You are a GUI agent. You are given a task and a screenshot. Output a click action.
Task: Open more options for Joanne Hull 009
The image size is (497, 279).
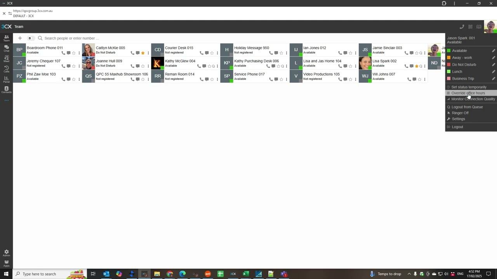pyautogui.click(x=148, y=66)
